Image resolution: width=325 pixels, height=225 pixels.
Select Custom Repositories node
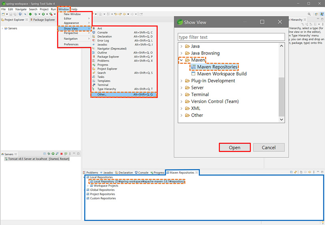point(101,198)
